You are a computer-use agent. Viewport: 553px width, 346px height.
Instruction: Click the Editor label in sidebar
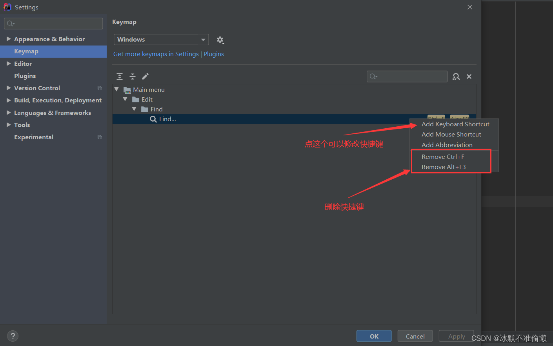click(x=23, y=64)
